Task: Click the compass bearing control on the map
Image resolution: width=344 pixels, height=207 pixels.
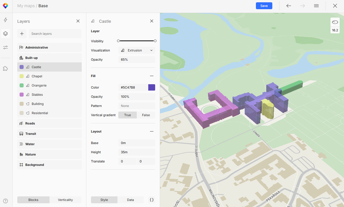Action: pos(335,22)
